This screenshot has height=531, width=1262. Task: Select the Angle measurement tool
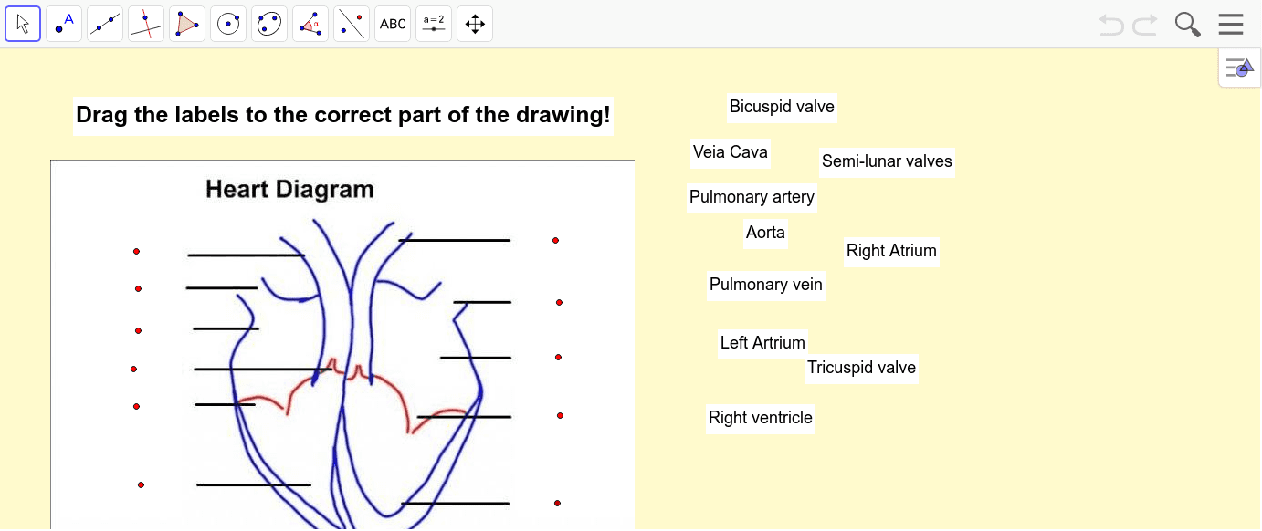310,24
